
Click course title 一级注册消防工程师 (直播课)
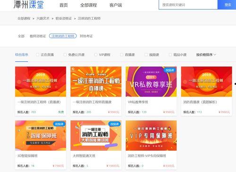39,102
